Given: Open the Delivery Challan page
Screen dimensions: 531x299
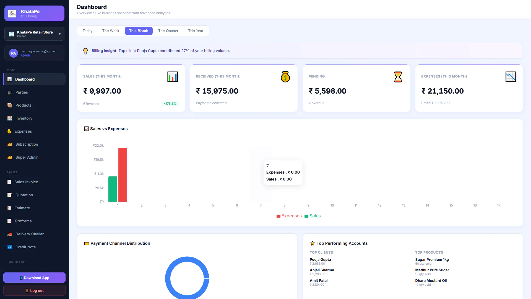Looking at the screenshot, I should (34, 234).
